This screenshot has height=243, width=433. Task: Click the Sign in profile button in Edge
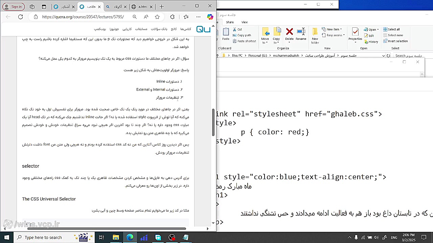point(13,6)
